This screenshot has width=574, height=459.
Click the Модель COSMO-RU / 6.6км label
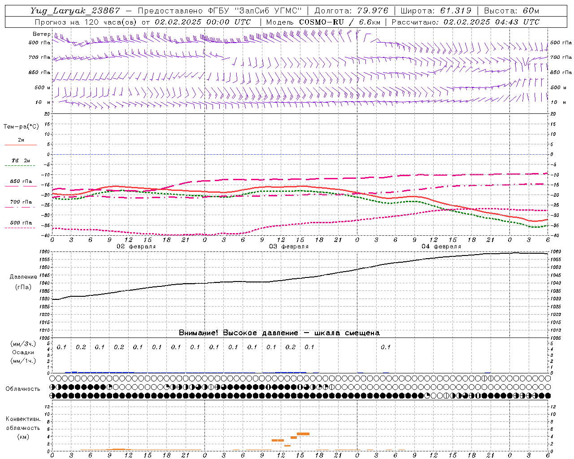pos(323,22)
